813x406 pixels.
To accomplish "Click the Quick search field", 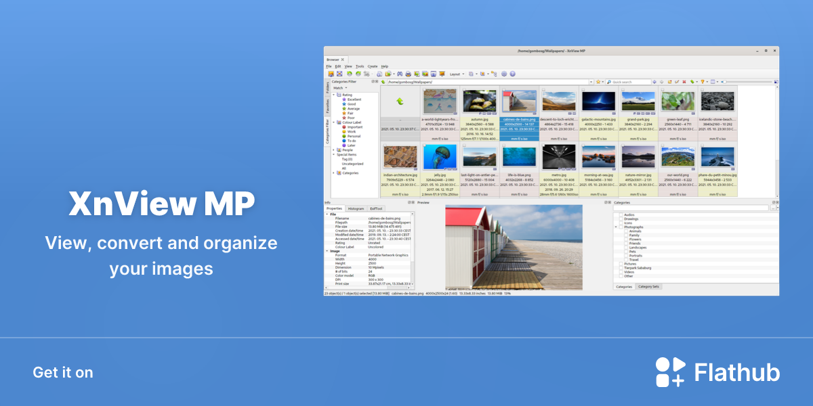I will (629, 82).
